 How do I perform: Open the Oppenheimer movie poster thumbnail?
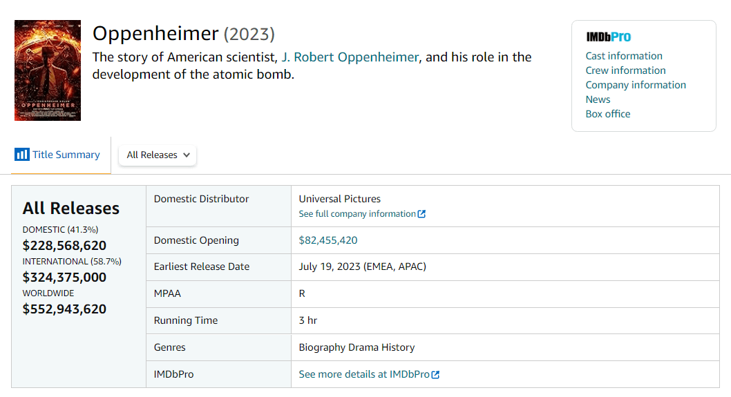point(48,70)
